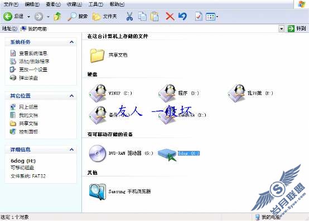Open the 工具(T) menu
The width and height of the screenshot is (309, 221).
coord(96,4)
